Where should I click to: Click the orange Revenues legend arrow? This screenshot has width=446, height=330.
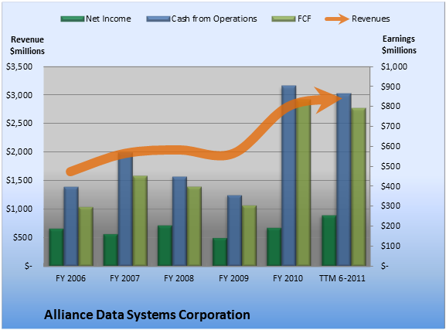tap(337, 19)
